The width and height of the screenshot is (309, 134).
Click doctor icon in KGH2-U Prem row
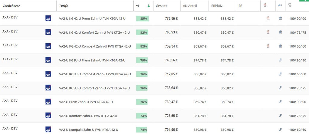[268, 18]
